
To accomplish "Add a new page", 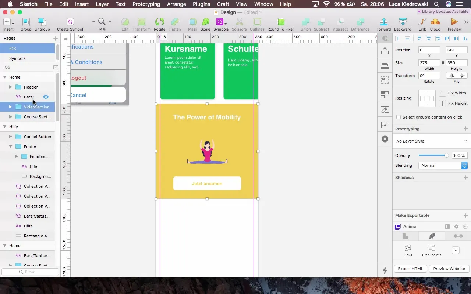I will tap(56, 38).
